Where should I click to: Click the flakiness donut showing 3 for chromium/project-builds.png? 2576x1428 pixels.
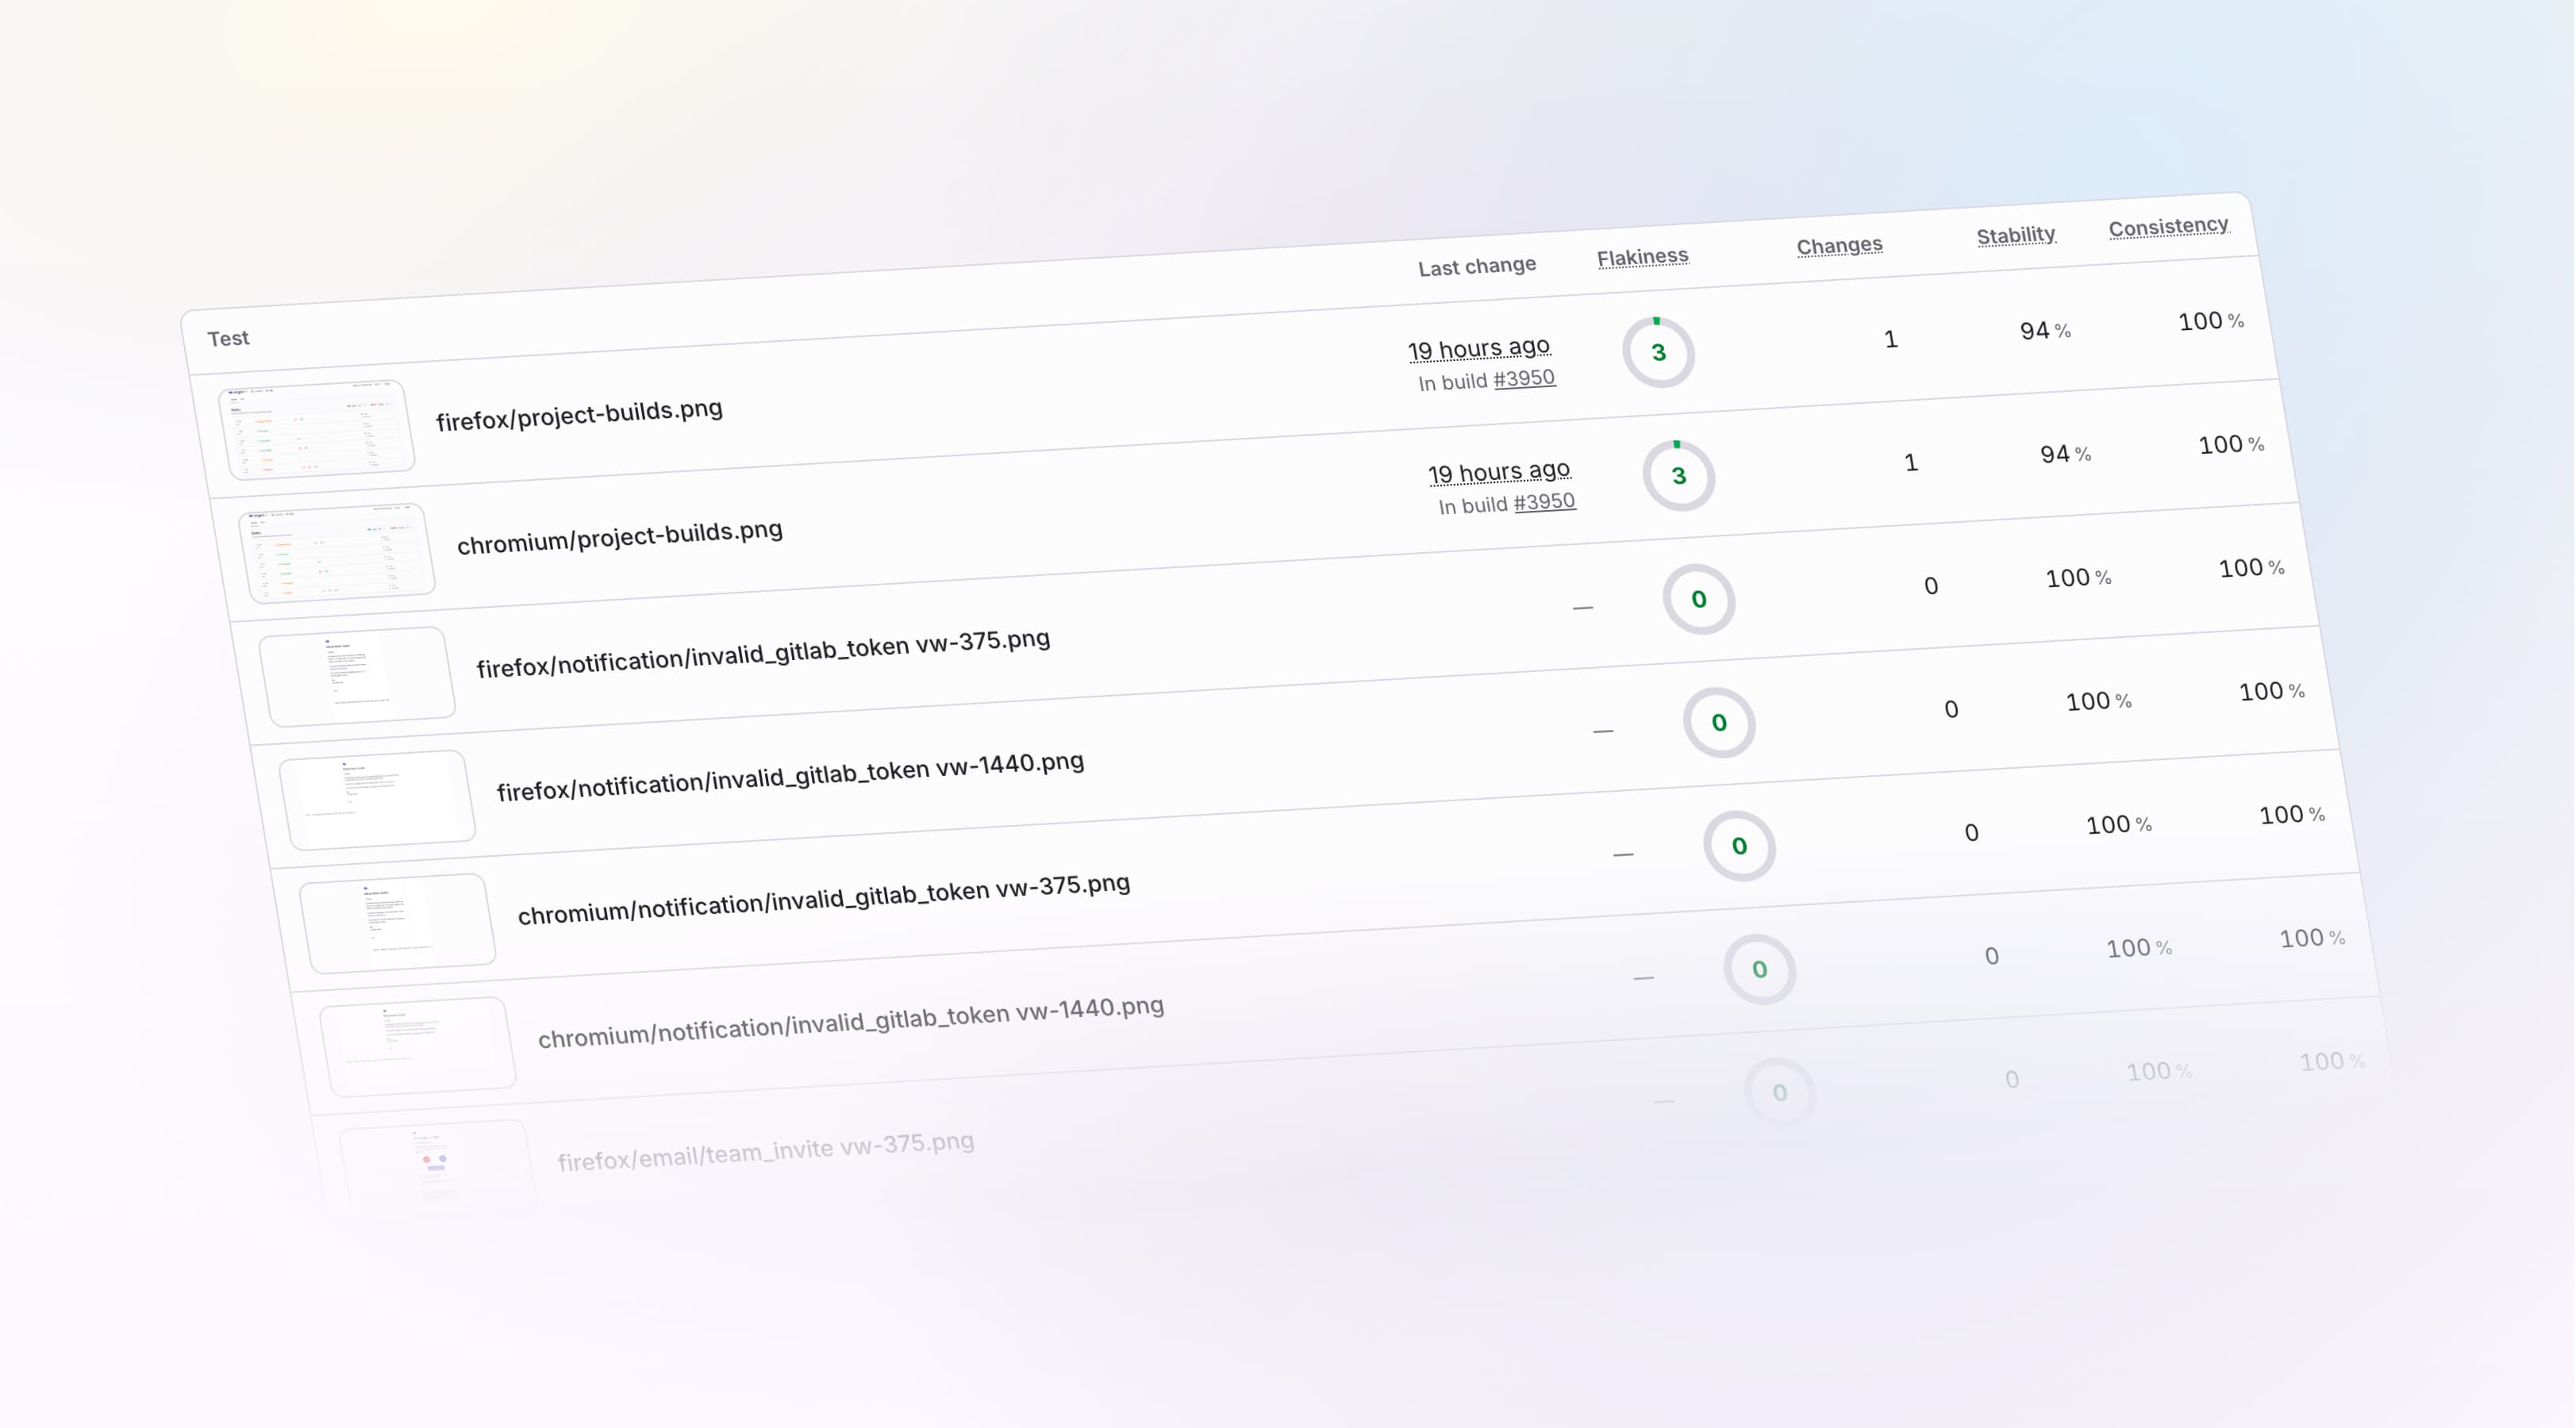coord(1679,476)
